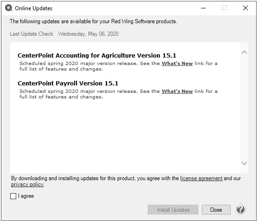Click the maximize window icon

(x=224, y=8)
